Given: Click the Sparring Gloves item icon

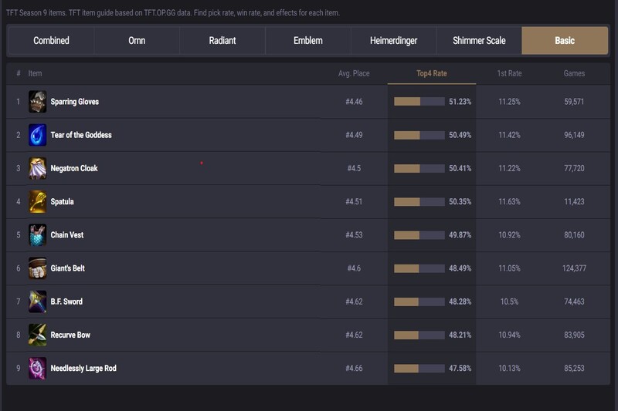Looking at the screenshot, I should (37, 102).
